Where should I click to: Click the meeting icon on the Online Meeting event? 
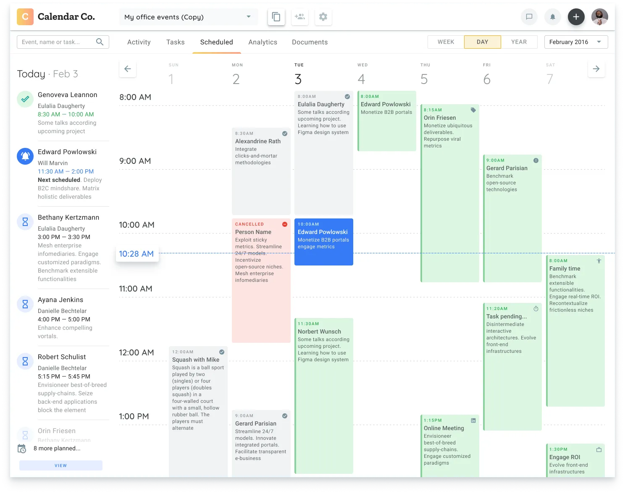473,420
